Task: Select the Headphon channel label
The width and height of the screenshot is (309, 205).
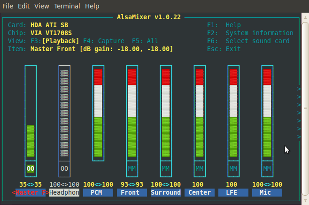Action: pos(64,192)
